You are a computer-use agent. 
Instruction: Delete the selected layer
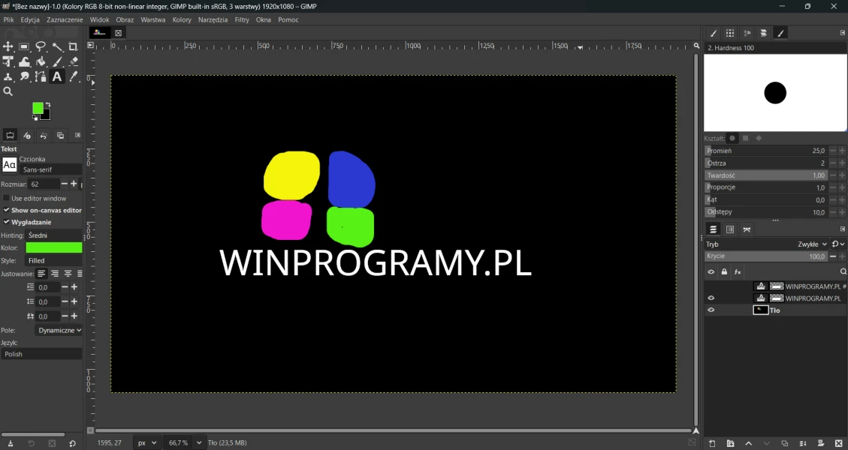pyautogui.click(x=838, y=443)
